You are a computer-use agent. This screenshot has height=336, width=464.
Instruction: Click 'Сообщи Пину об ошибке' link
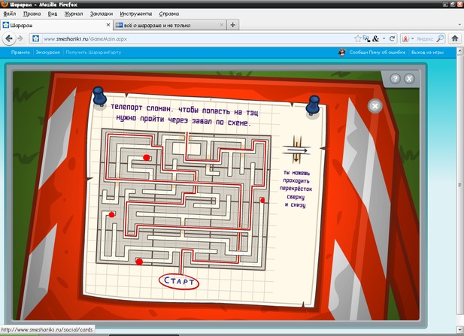point(378,53)
